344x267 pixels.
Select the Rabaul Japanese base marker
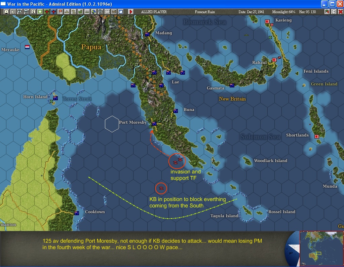[x=274, y=60]
